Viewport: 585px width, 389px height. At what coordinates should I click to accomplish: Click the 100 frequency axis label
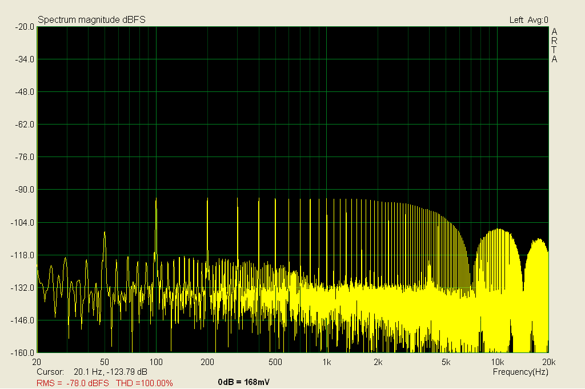coord(156,362)
